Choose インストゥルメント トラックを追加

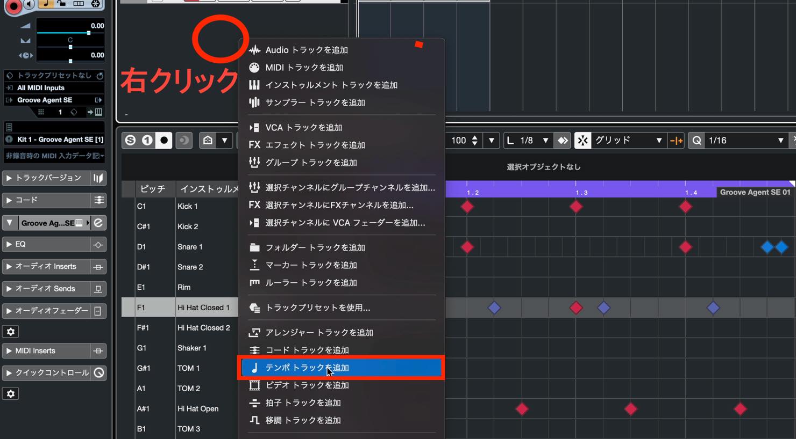(342, 85)
